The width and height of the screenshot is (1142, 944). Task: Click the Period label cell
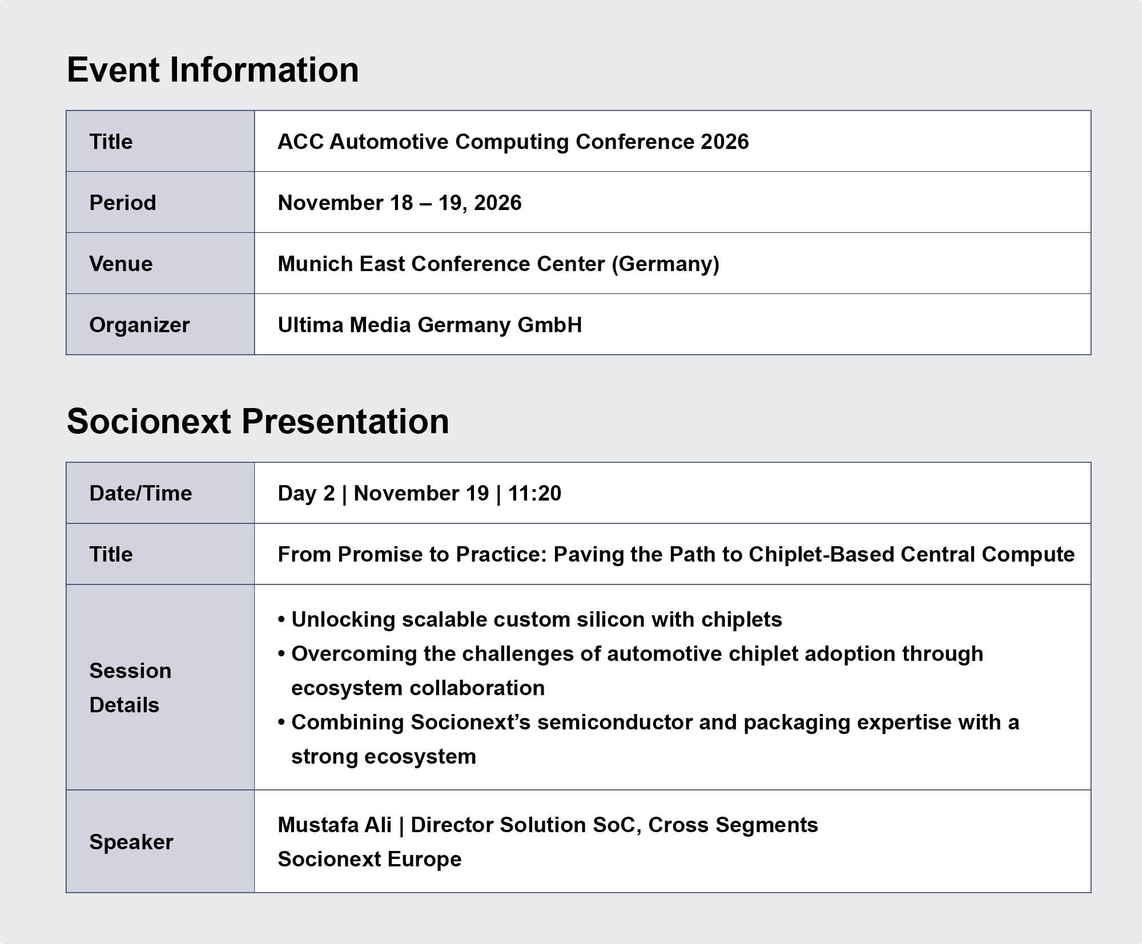pyautogui.click(x=160, y=202)
